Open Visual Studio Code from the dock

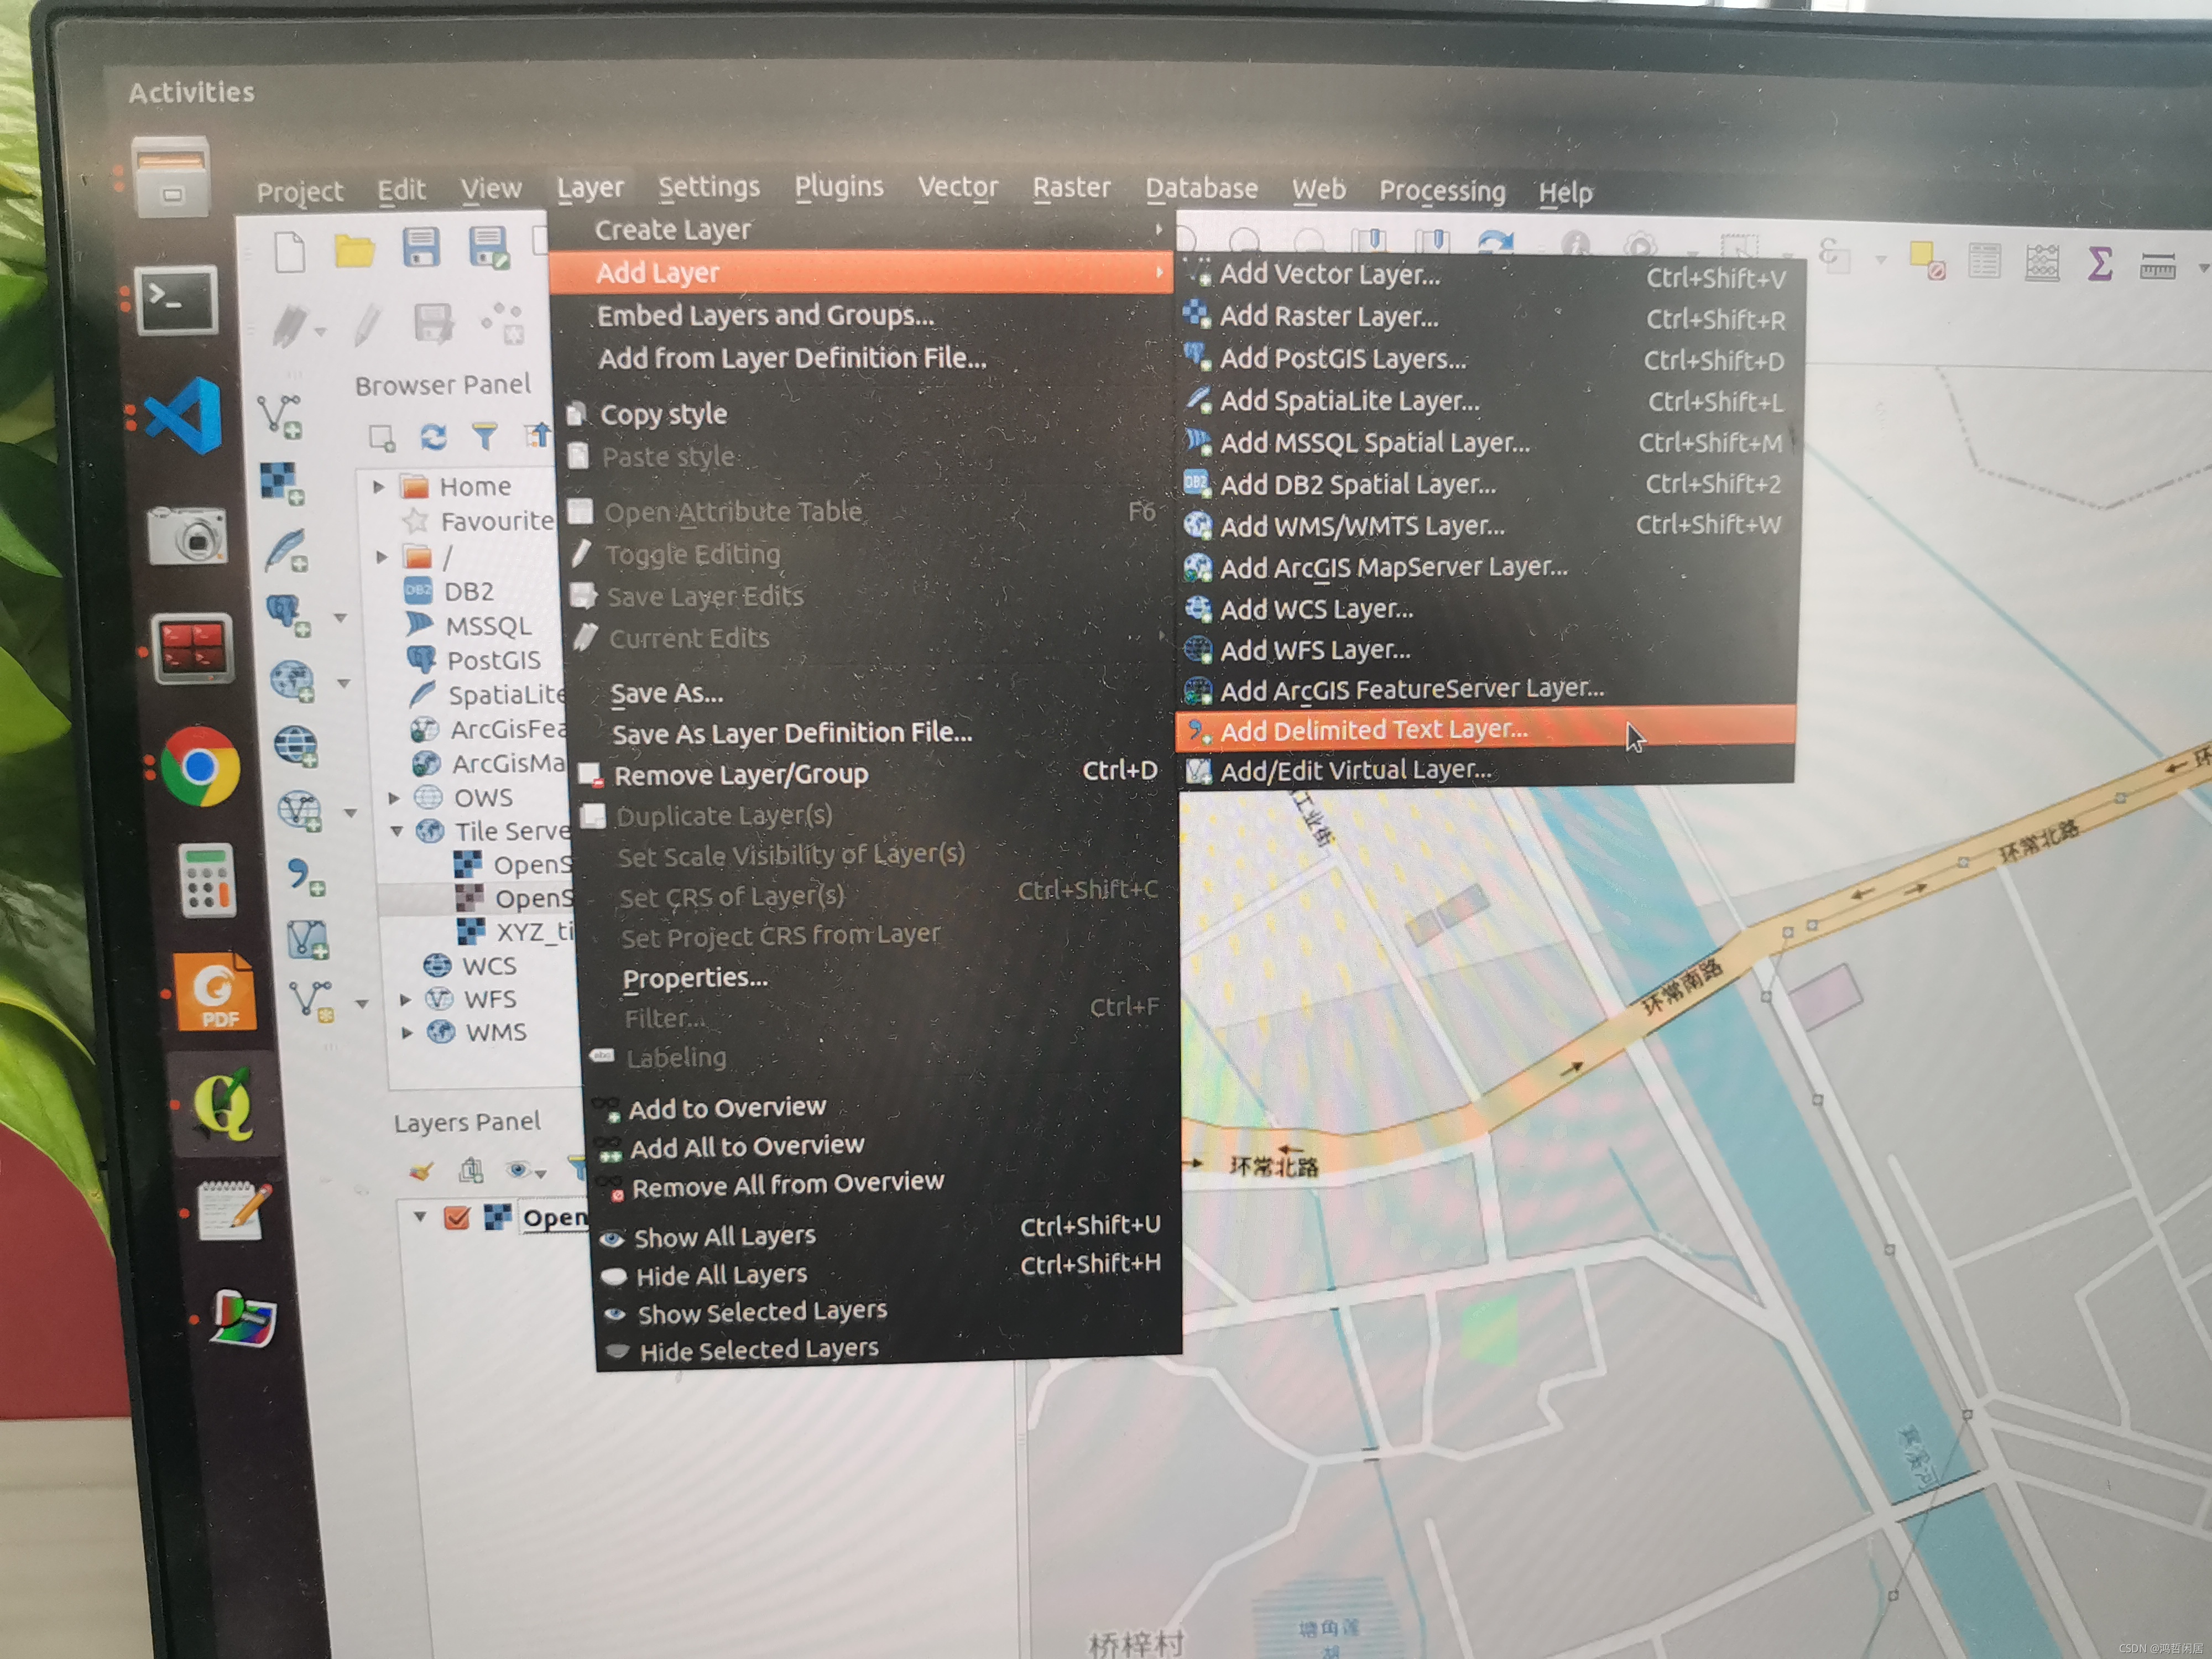coord(186,415)
